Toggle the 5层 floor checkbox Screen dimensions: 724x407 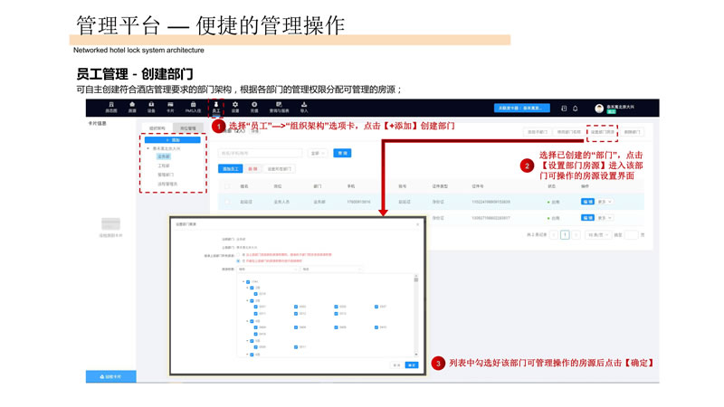coord(252,341)
